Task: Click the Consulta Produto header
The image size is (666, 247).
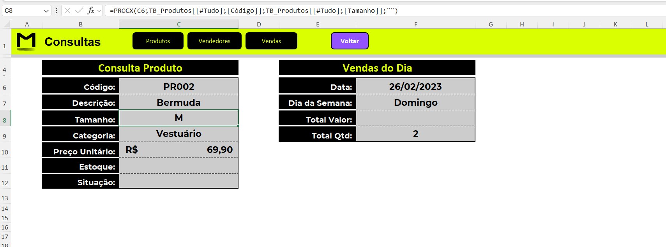Action: tap(140, 68)
